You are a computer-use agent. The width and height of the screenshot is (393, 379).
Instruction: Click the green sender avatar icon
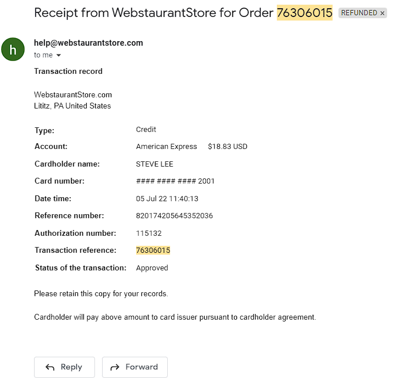click(13, 49)
